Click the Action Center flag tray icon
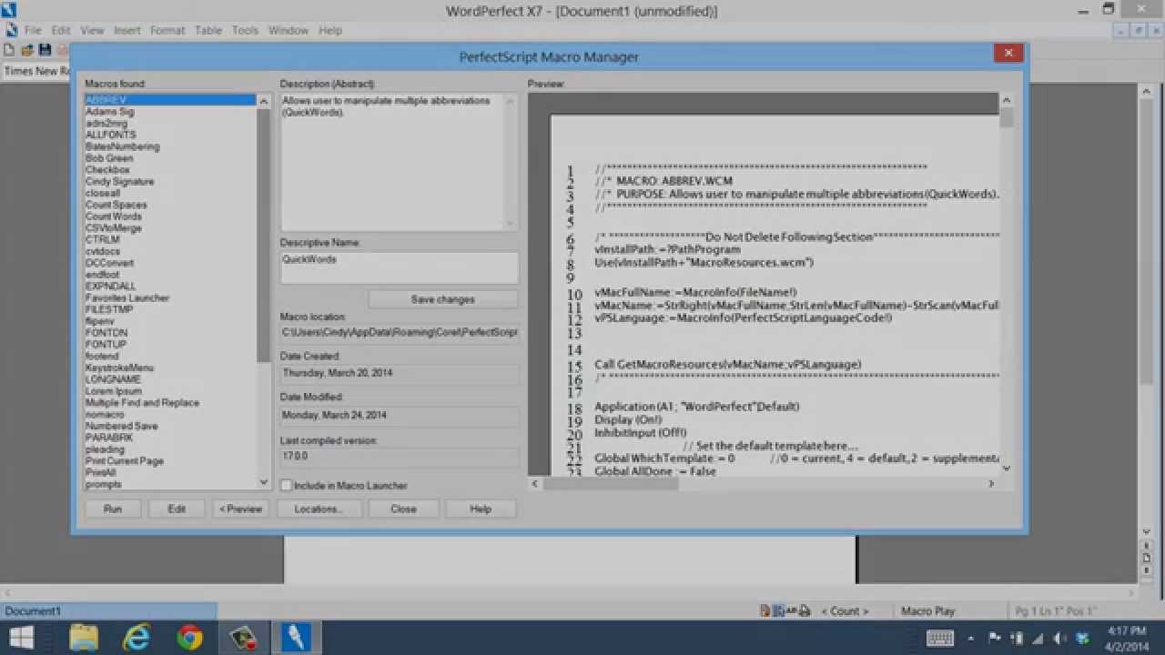Viewport: 1165px width, 655px height. pyautogui.click(x=995, y=638)
